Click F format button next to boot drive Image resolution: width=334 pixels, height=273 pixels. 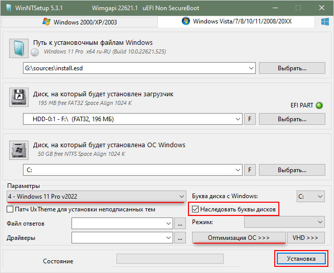(250, 119)
